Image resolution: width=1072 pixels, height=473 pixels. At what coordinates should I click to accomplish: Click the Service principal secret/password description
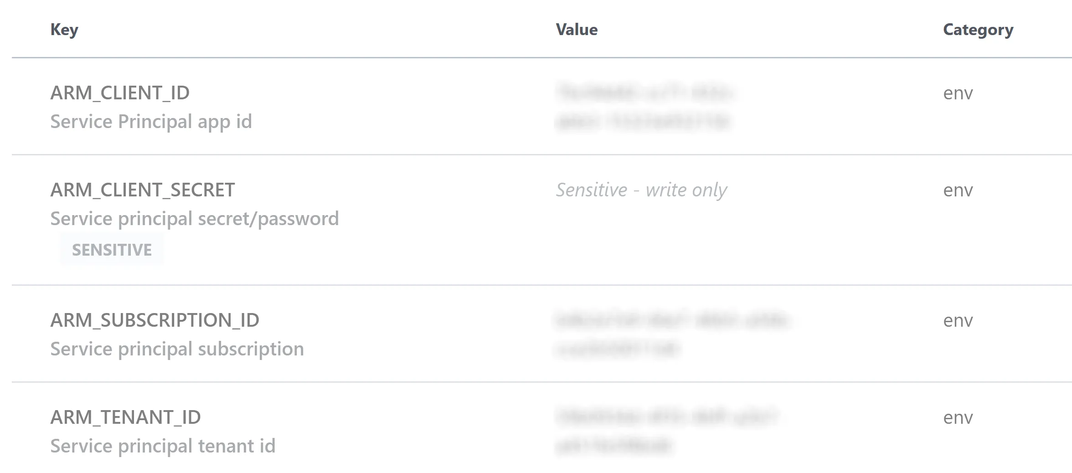[195, 218]
